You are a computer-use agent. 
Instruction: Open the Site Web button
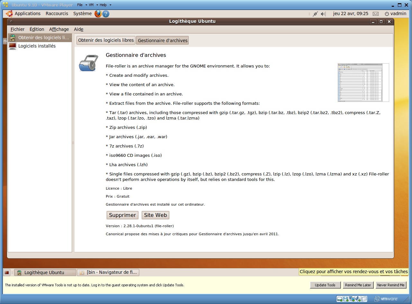coord(155,215)
